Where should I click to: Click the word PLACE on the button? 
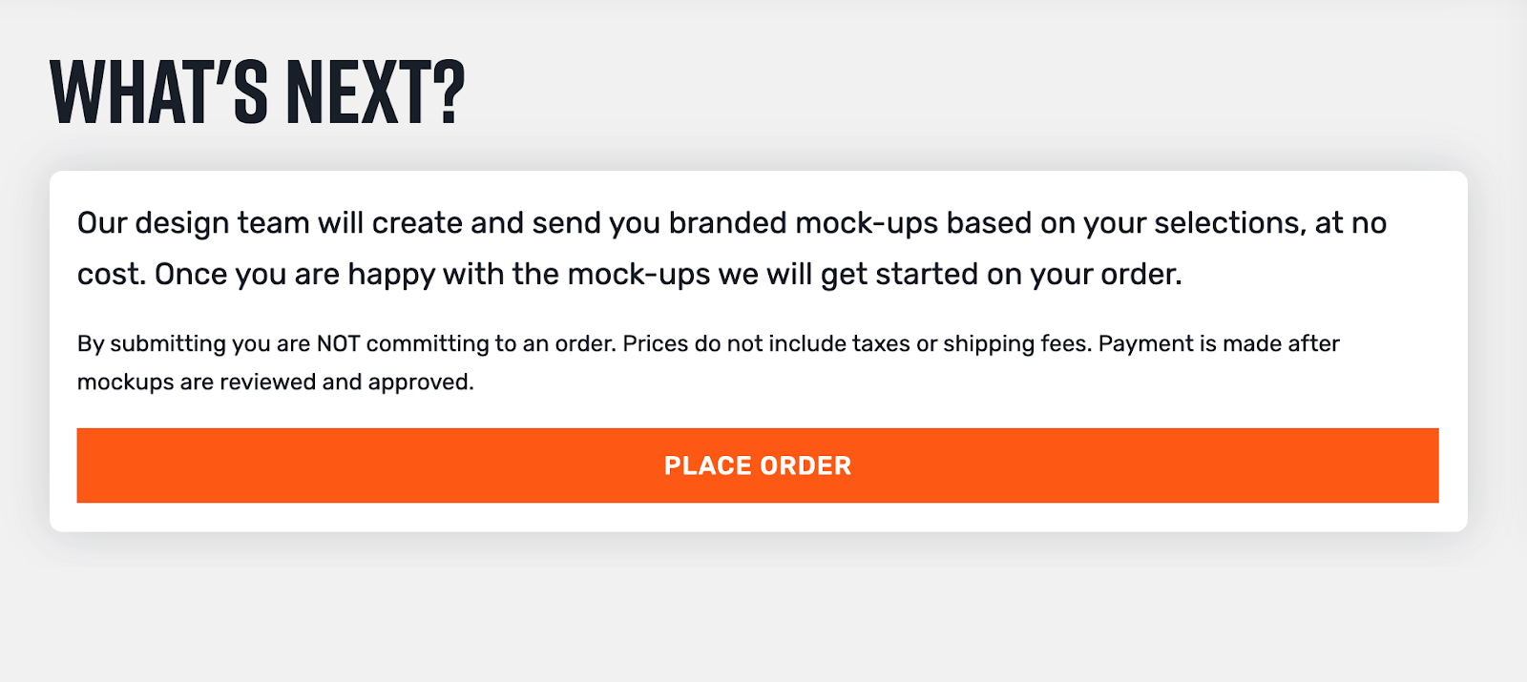[x=708, y=465]
